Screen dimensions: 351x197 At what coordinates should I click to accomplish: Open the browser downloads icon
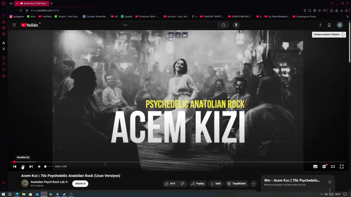(341, 10)
